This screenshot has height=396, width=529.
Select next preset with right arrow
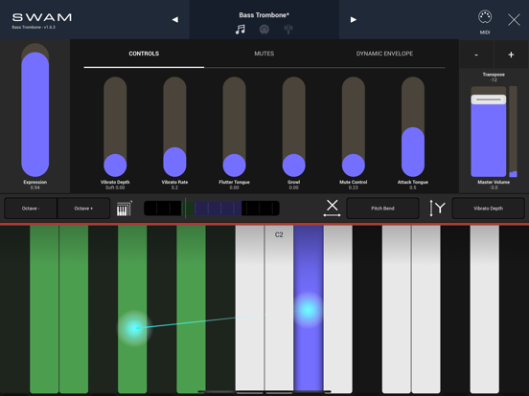coord(354,19)
